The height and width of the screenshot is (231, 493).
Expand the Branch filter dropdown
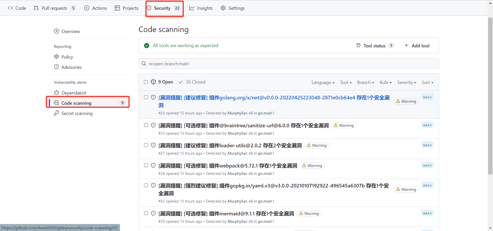point(365,82)
